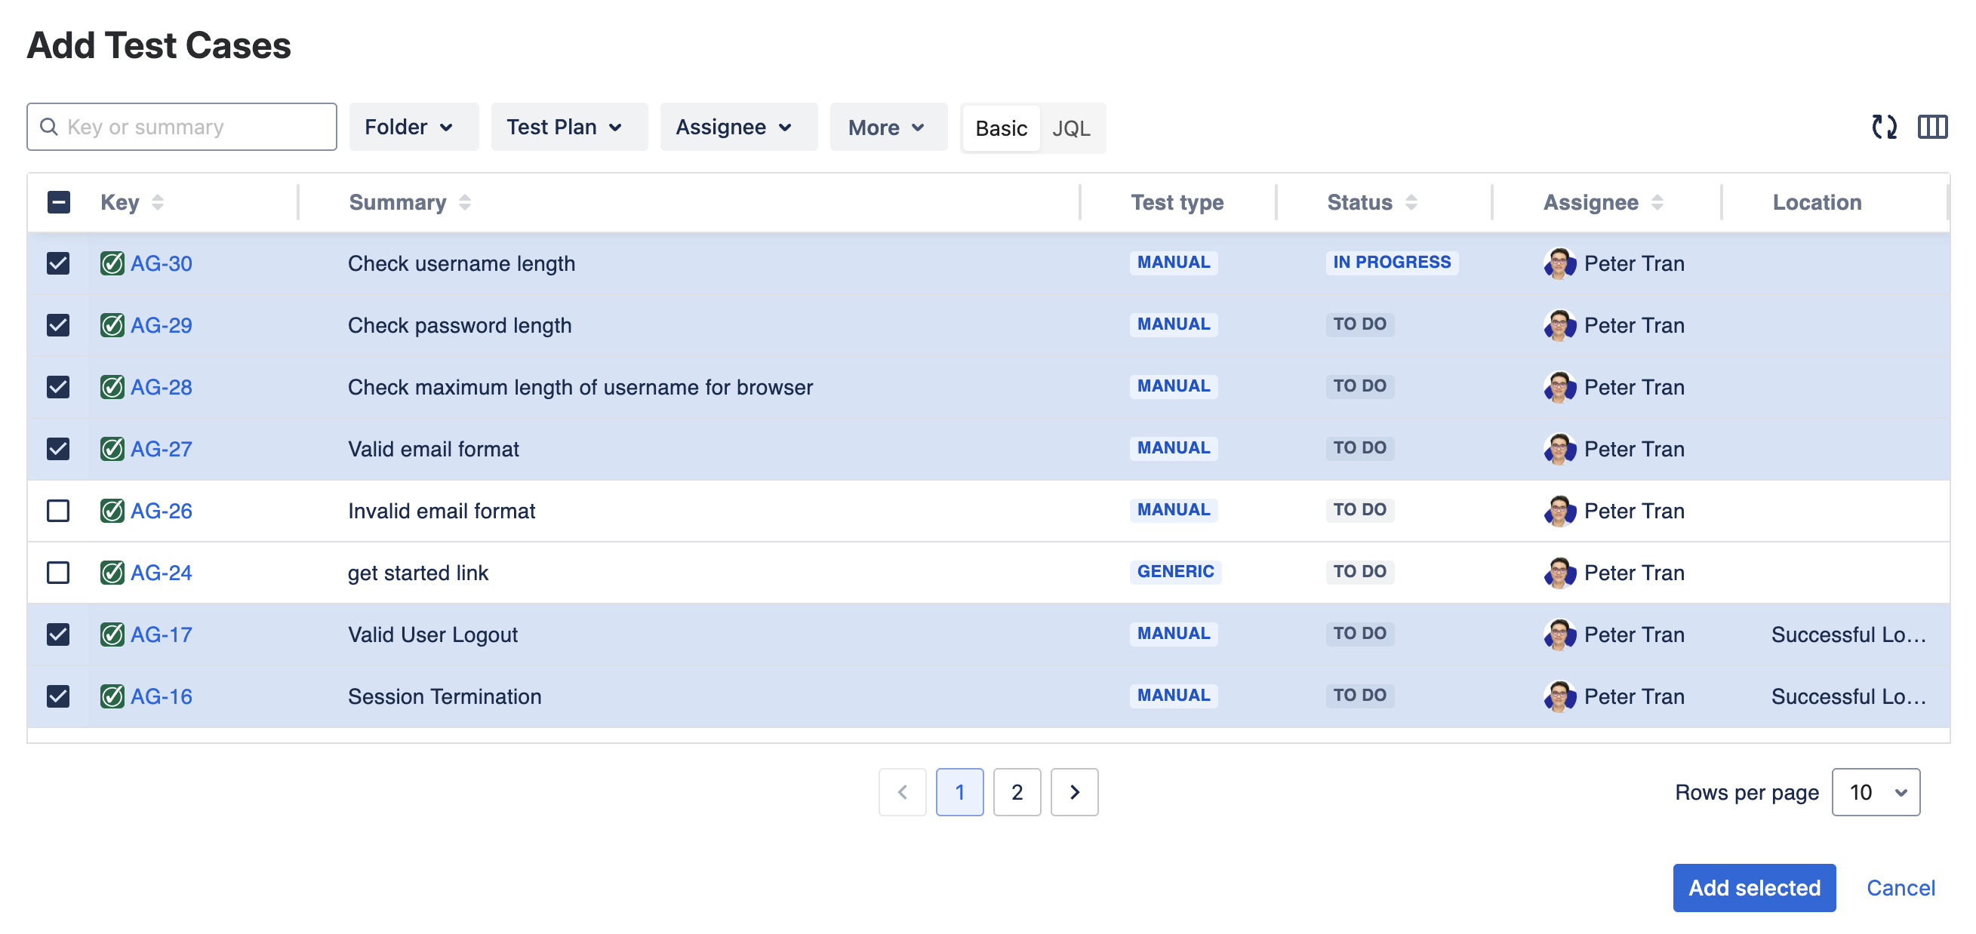Click the Add selected button
1976x934 pixels.
pos(1753,888)
